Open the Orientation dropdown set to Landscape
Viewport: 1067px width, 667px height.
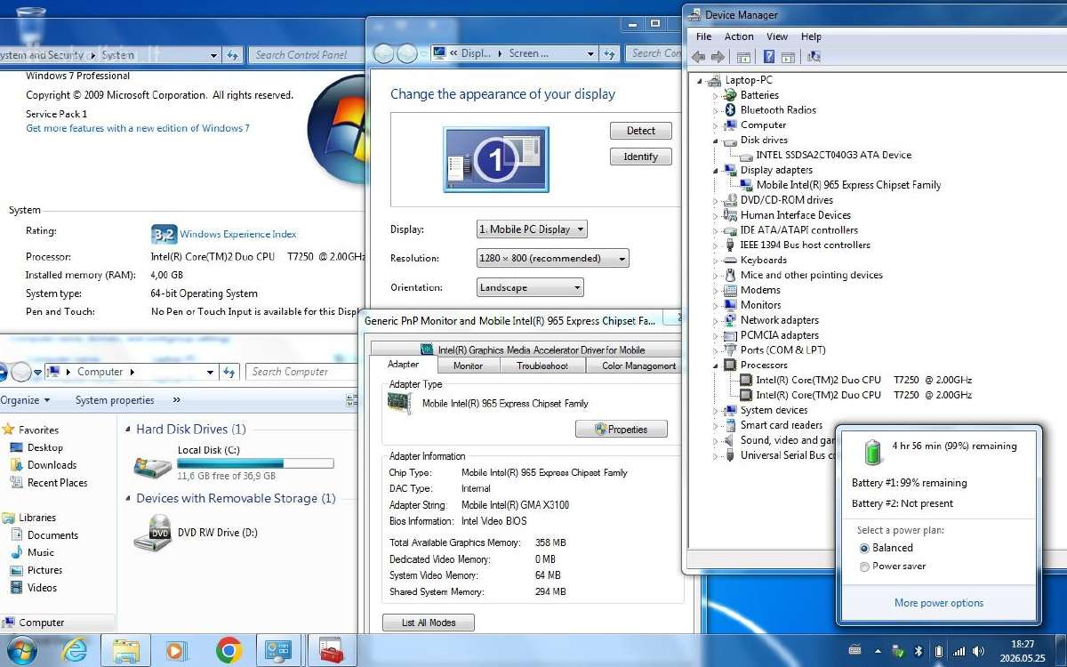530,288
